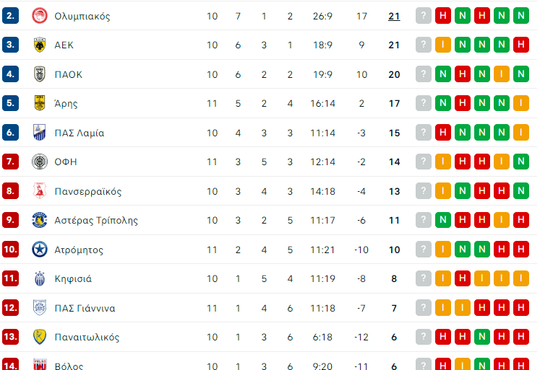Click the ΠΑΣ Γιάννινα team name
Image resolution: width=540 pixels, height=370 pixels.
[85, 308]
